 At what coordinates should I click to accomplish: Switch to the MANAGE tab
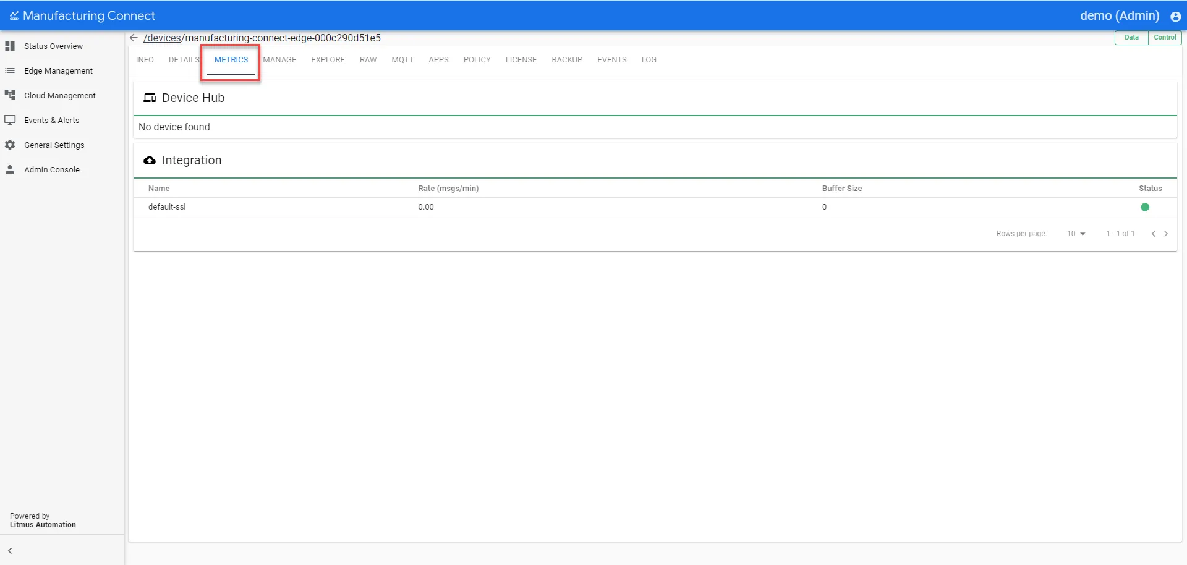pyautogui.click(x=279, y=60)
